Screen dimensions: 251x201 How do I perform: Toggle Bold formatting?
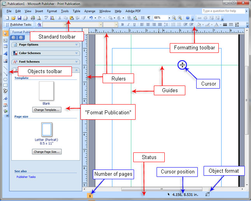tap(122, 24)
